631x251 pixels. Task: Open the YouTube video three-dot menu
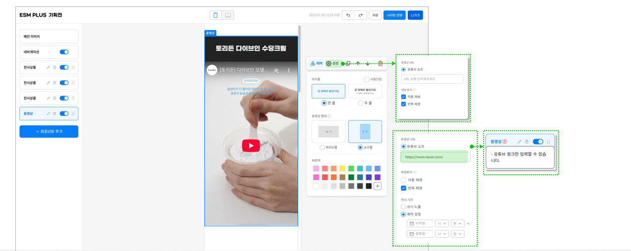click(289, 70)
